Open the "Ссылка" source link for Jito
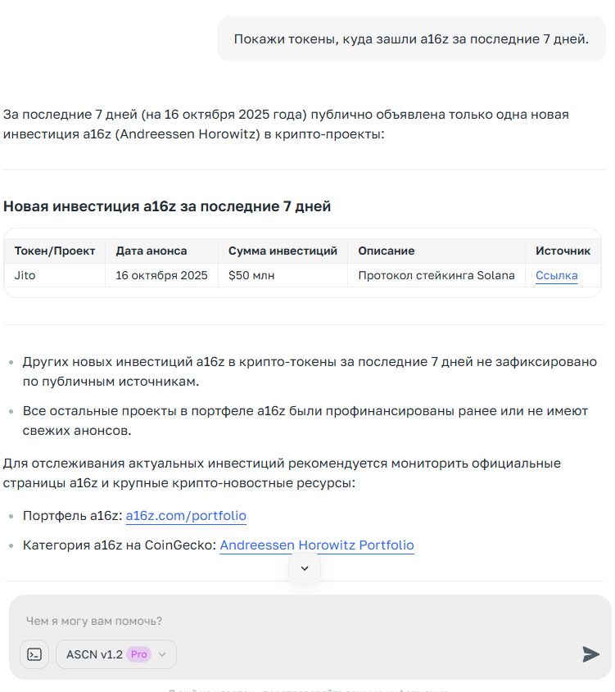The height and width of the screenshot is (692, 615). click(556, 275)
